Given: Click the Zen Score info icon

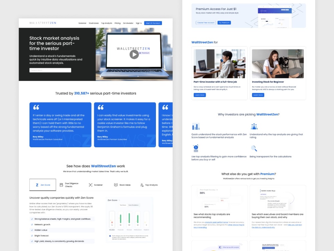Looking at the screenshot, I should [x=119, y=200].
